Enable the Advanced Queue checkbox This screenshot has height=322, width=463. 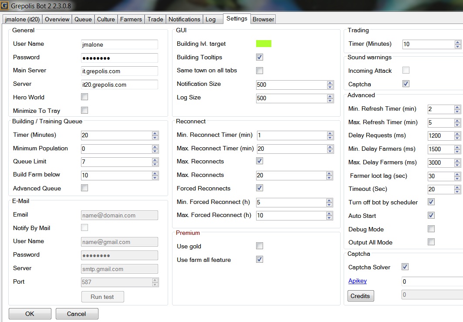(84, 188)
